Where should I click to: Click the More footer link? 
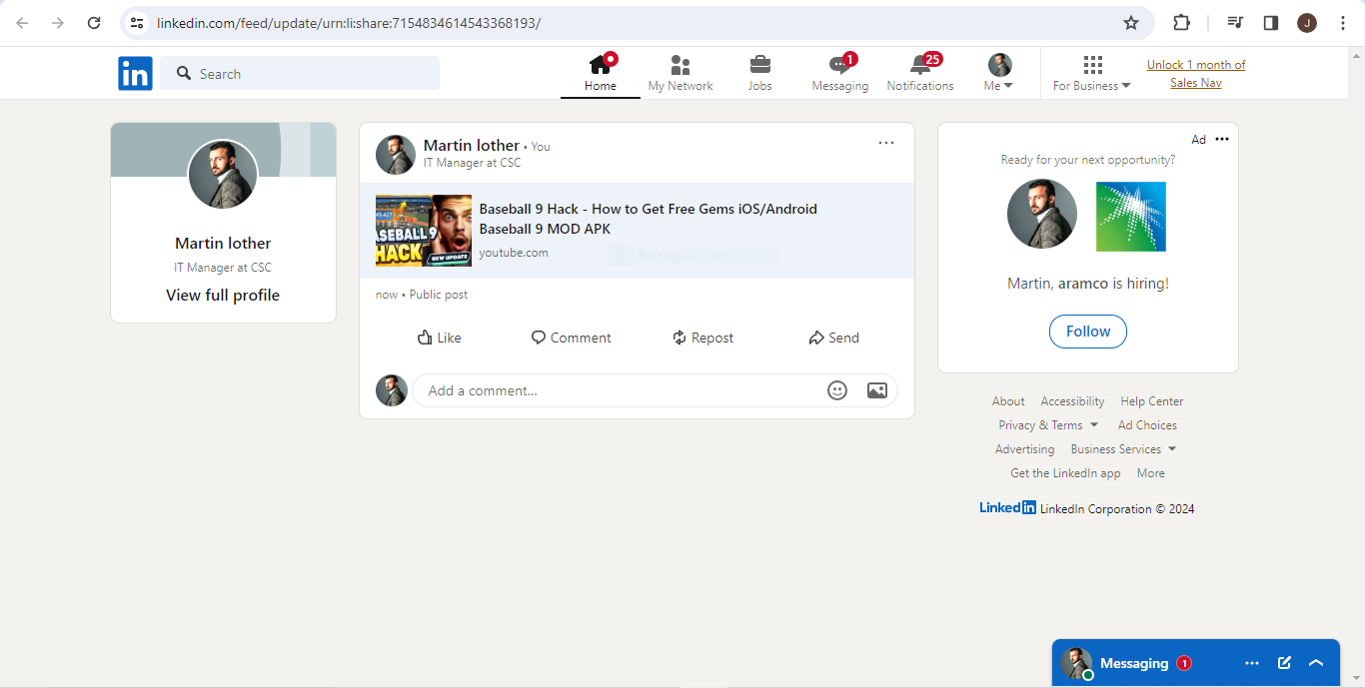tap(1150, 473)
